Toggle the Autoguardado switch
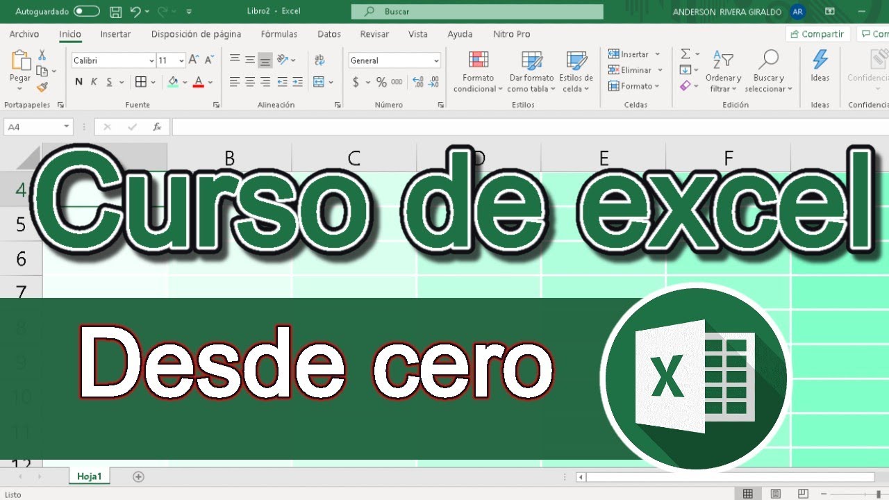Image resolution: width=889 pixels, height=500 pixels. point(86,12)
